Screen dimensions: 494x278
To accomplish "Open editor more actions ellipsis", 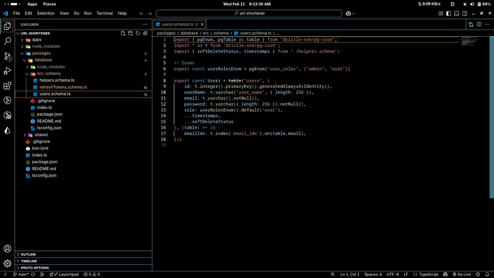I will pos(487,24).
